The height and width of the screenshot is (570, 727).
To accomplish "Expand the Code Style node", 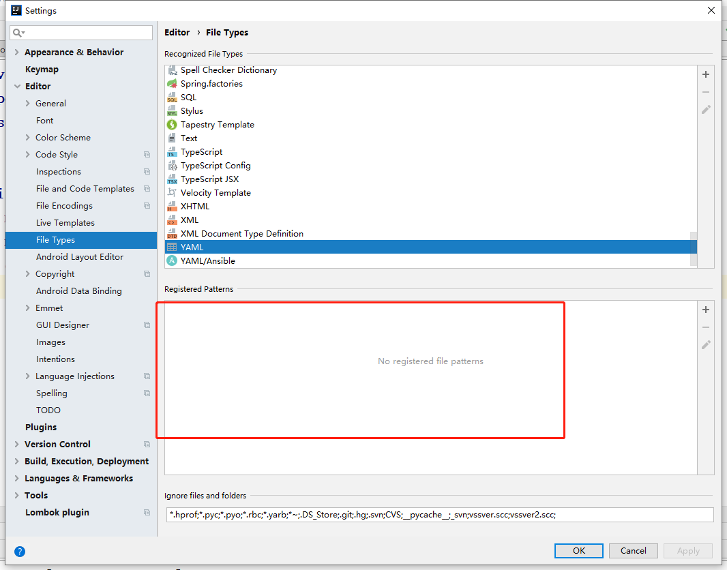I will (x=27, y=155).
